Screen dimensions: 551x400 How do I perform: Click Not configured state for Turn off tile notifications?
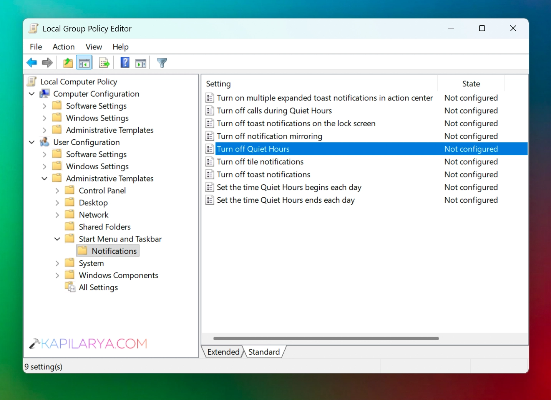point(471,162)
